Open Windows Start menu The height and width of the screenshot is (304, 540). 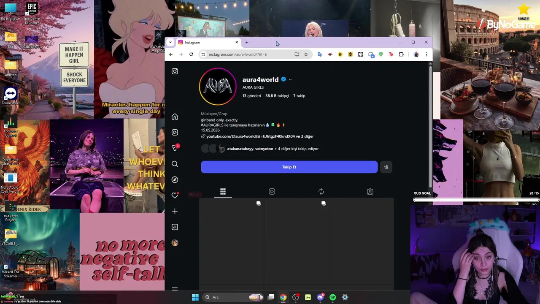[195, 297]
